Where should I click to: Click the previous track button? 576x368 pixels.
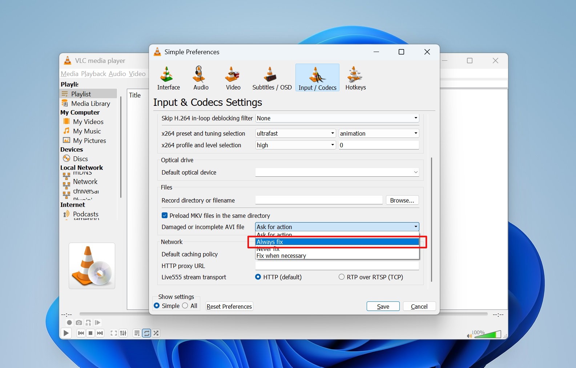[81, 333]
